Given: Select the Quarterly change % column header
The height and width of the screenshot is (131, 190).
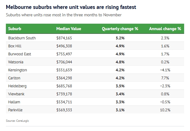Looking at the screenshot, I should [x=120, y=29].
